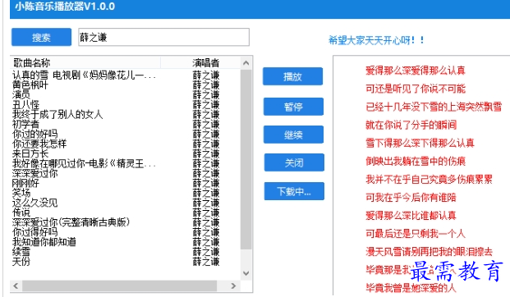This screenshot has width=510, height=297.
Task: Click the lyric 已经十几年没下雪的上海突然飘雪
Action: coord(434,107)
